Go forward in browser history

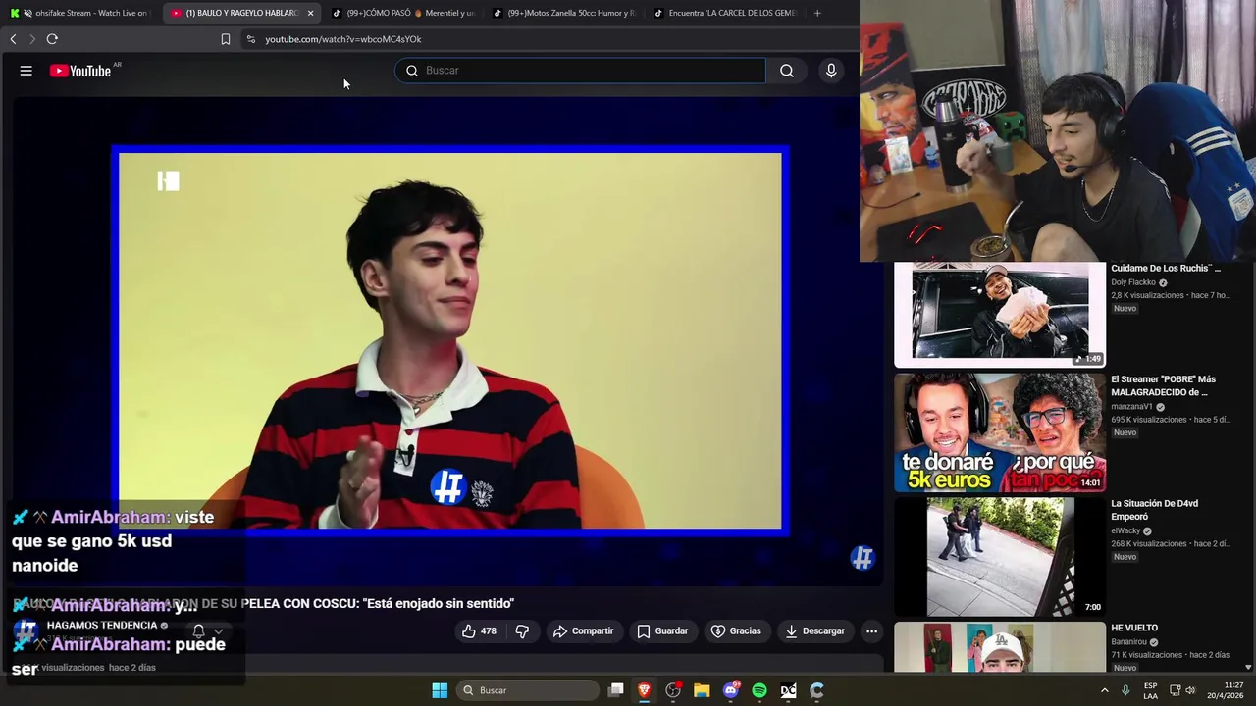(31, 39)
